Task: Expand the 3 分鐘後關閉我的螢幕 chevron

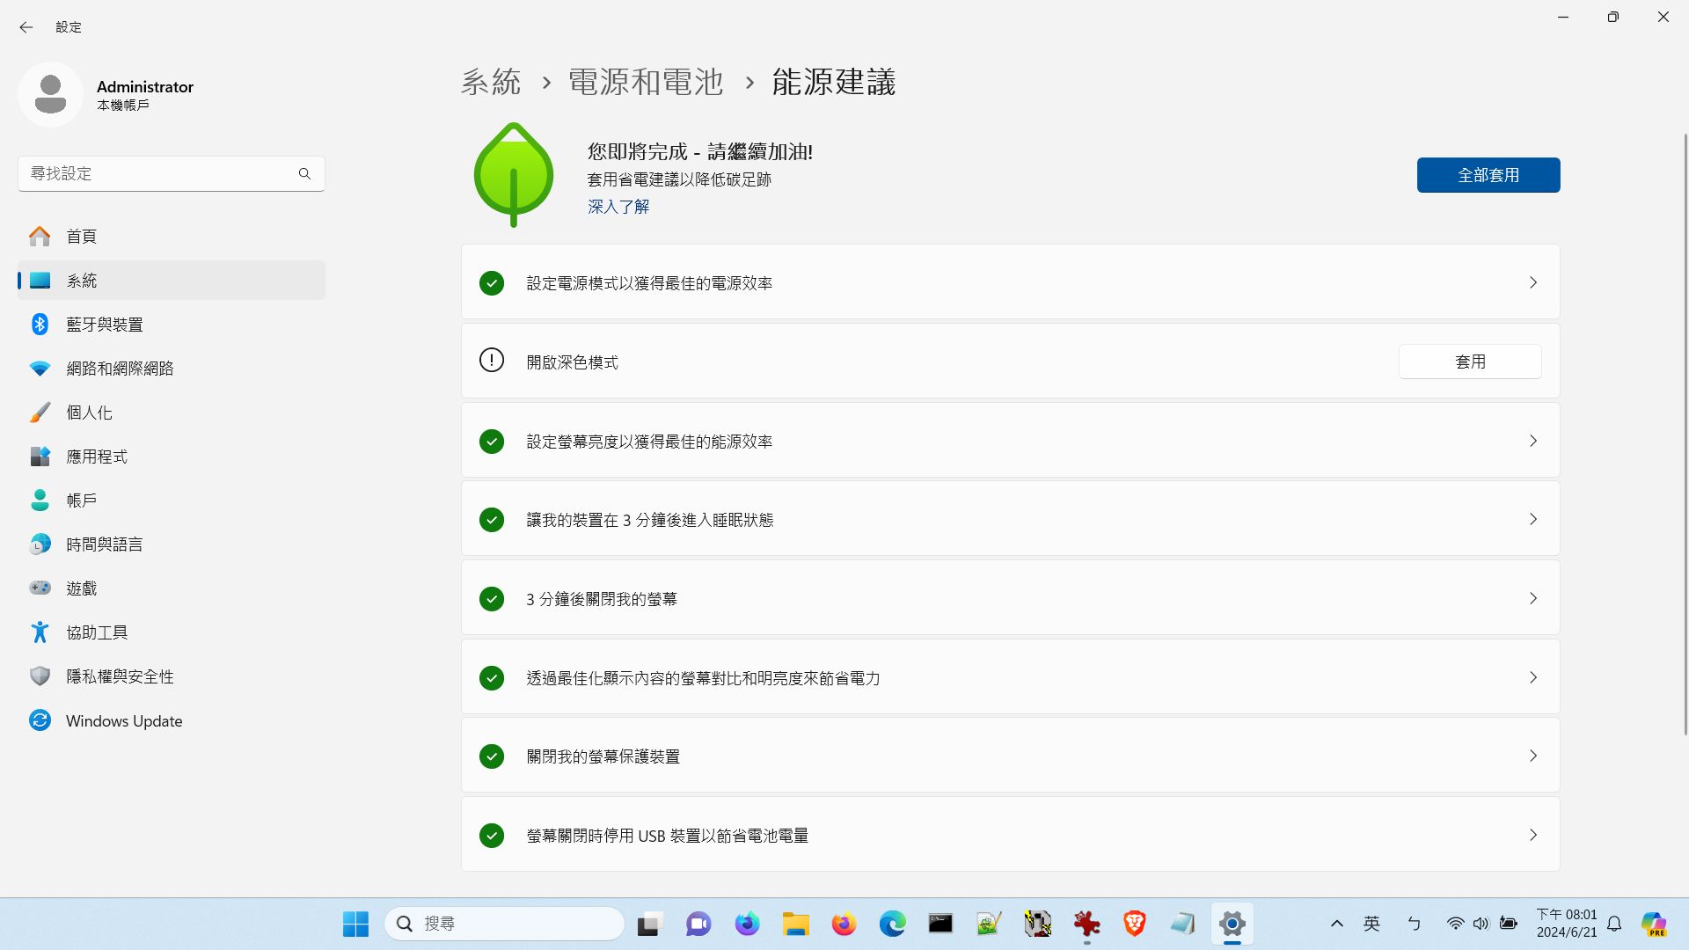Action: [1532, 598]
